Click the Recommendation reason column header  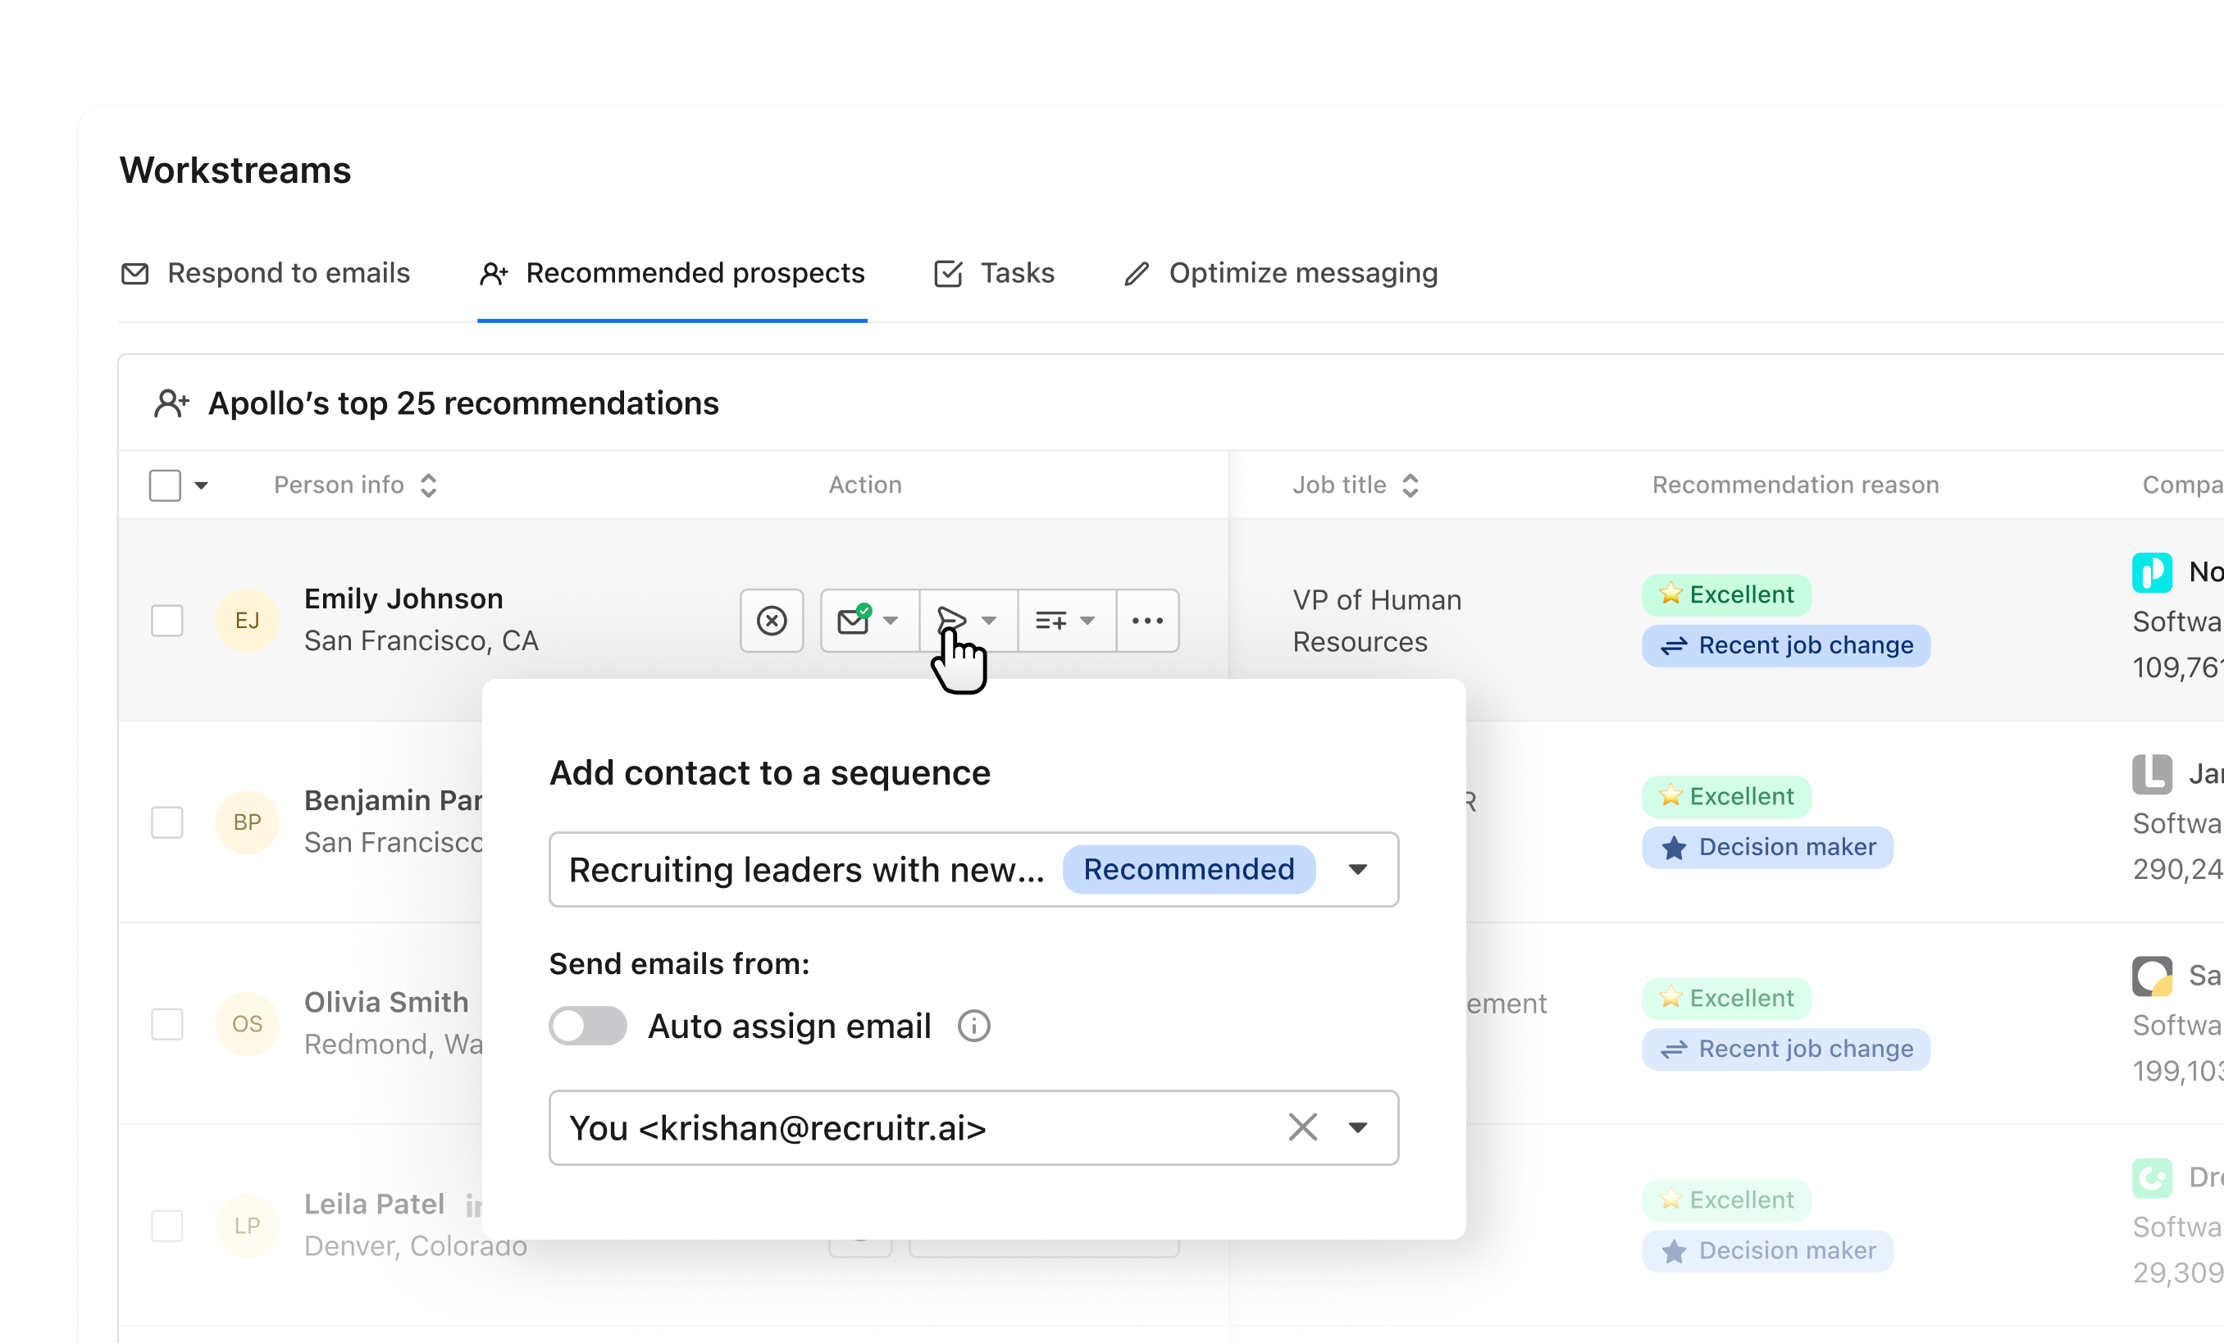[1795, 485]
